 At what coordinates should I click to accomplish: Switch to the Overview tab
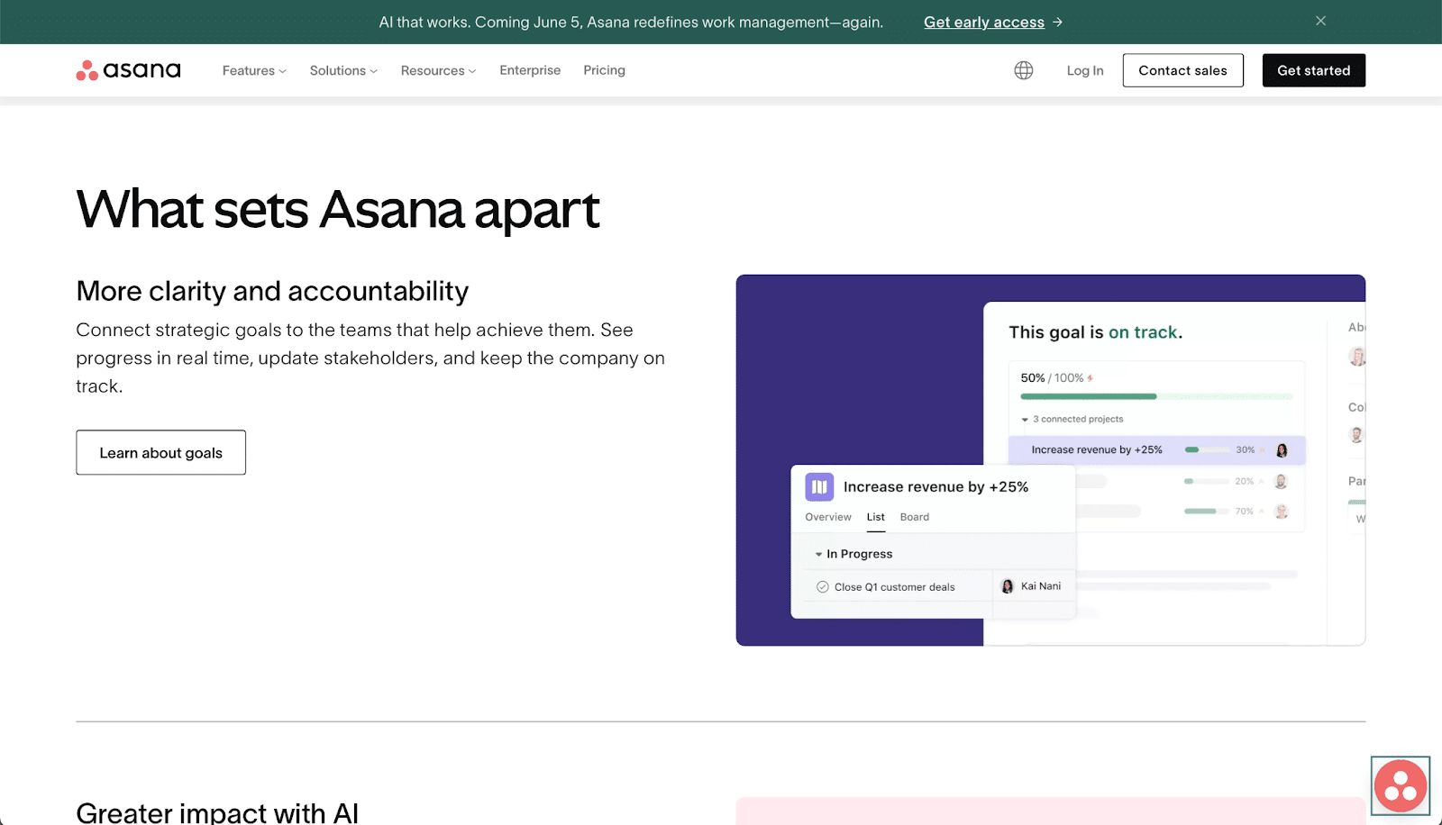click(828, 517)
